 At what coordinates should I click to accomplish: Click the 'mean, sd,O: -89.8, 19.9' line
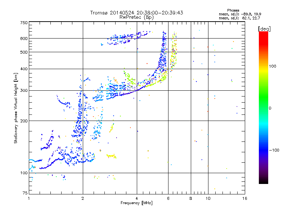[240, 14]
